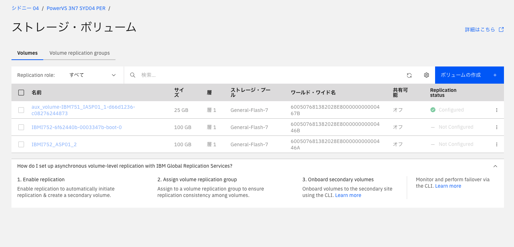Click the refresh volumes icon

[x=409, y=75]
